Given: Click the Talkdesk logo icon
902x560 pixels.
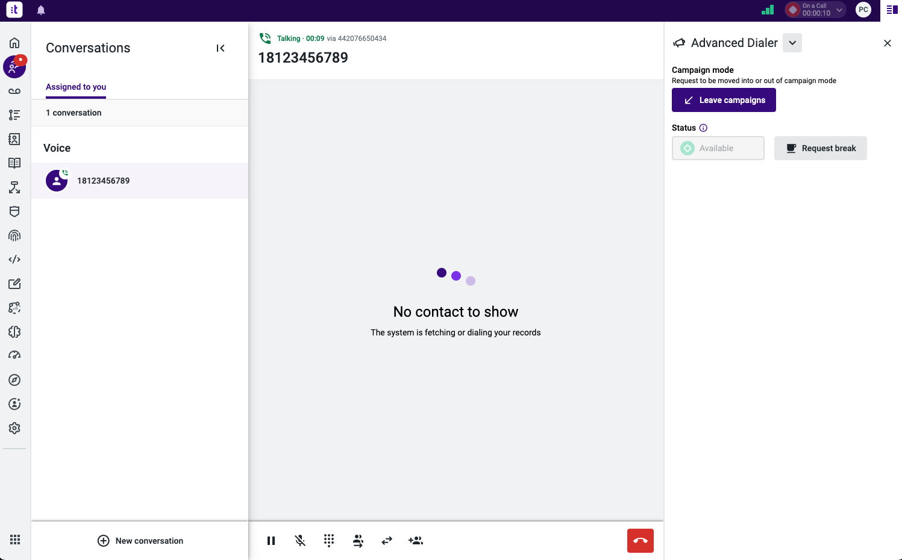Looking at the screenshot, I should click(14, 10).
